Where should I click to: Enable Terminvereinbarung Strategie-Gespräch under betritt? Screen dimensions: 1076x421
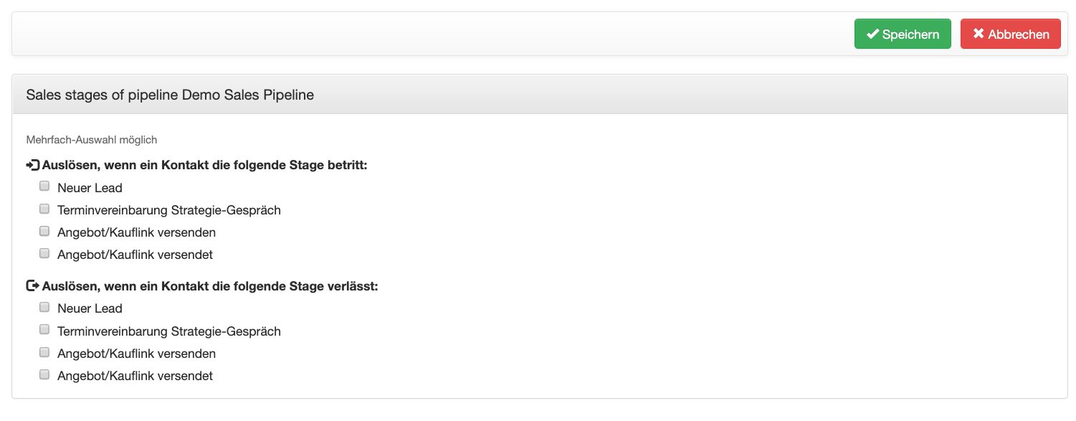(x=44, y=209)
